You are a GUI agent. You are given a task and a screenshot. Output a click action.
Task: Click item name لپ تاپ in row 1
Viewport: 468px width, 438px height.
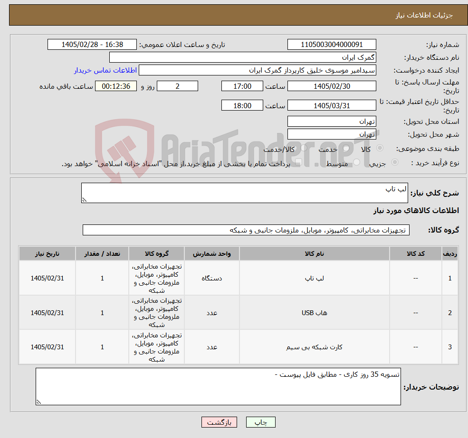[x=314, y=278]
